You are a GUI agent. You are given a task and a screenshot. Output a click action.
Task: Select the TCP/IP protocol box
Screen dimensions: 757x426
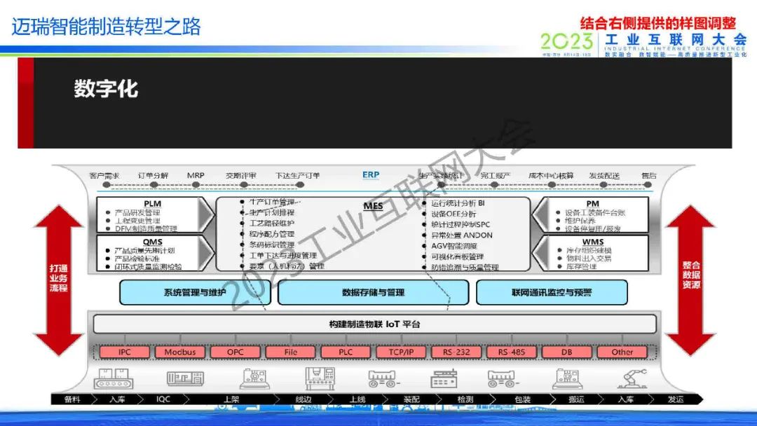click(x=401, y=352)
